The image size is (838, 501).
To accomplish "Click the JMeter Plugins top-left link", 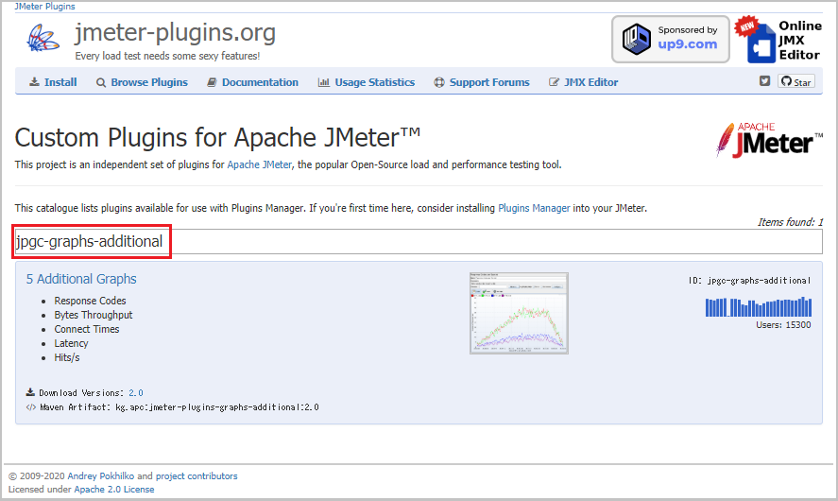I will click(x=45, y=7).
